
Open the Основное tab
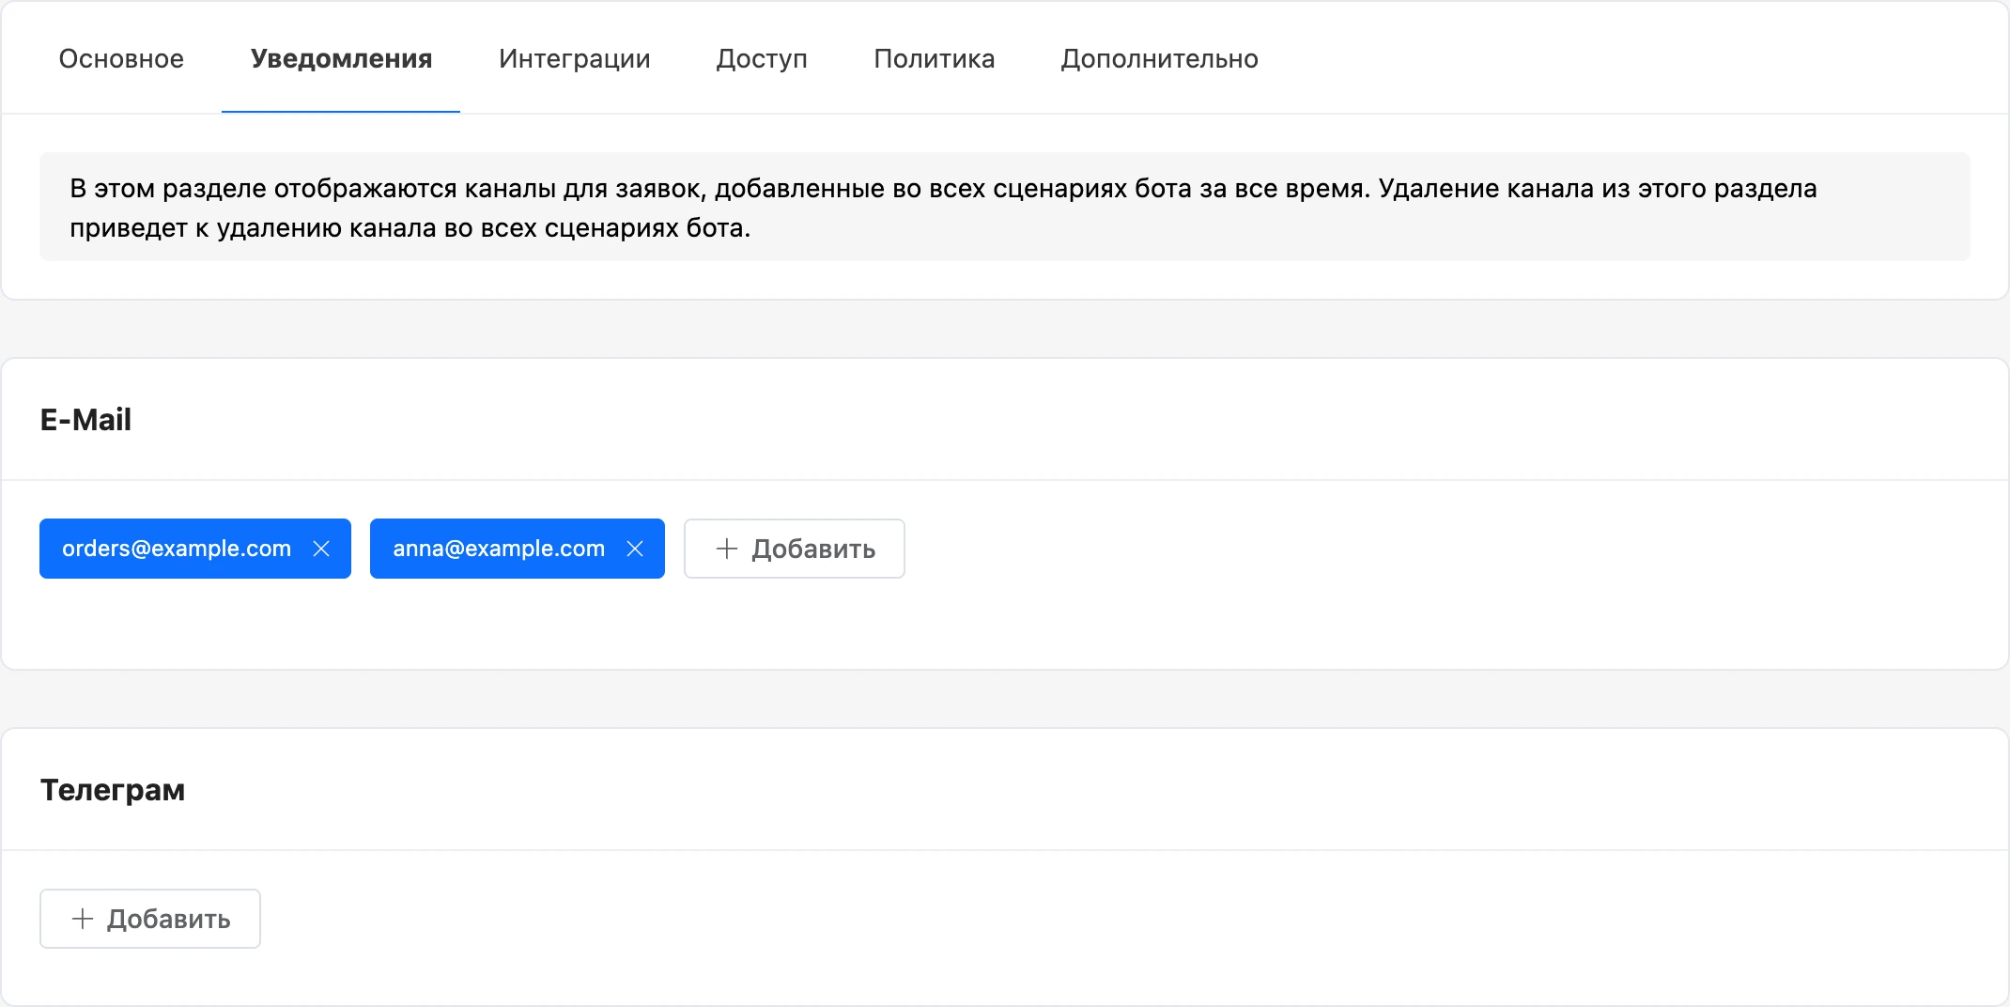click(121, 58)
